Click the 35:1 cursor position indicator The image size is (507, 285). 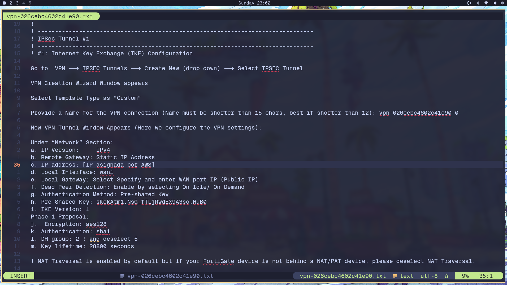[486, 276]
